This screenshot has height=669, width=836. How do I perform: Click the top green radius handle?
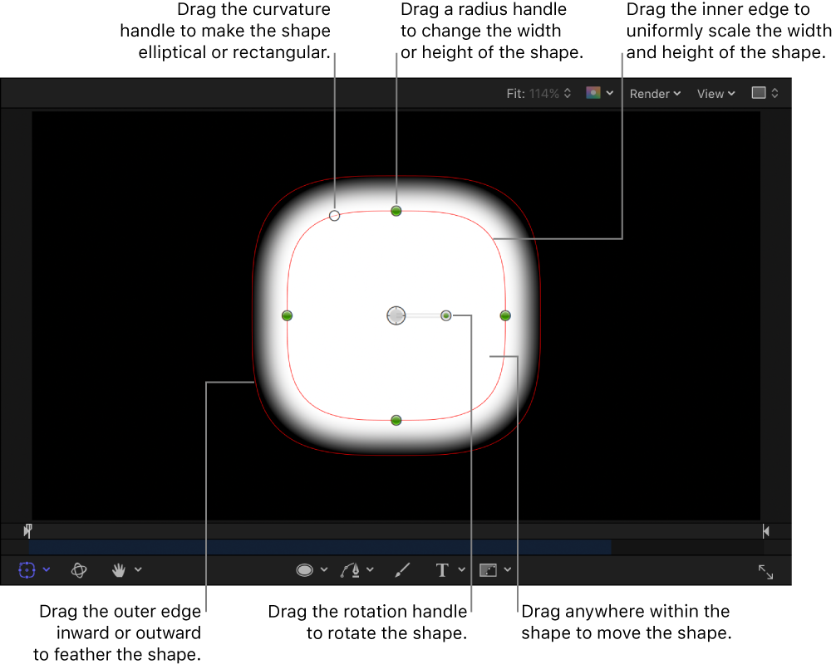point(396,211)
